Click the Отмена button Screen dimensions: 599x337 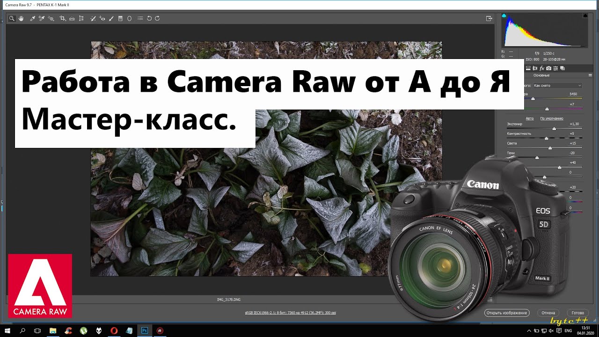pos(548,313)
